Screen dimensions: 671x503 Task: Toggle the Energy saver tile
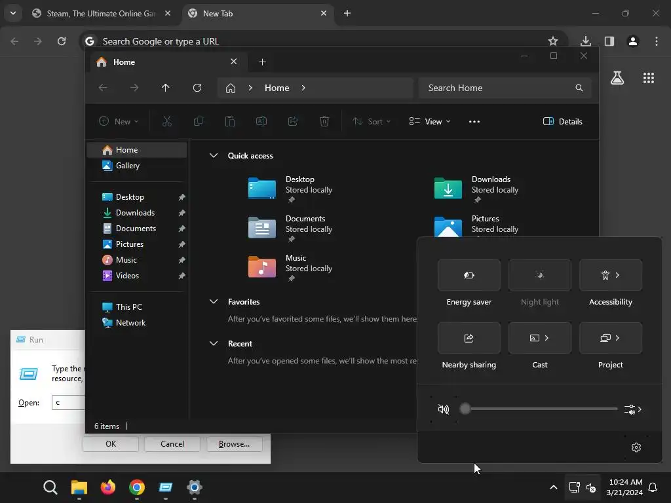point(469,275)
